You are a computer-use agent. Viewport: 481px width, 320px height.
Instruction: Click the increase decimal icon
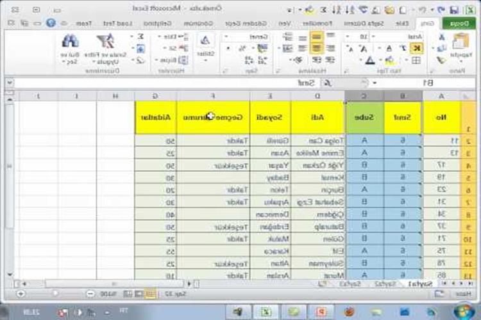click(262, 60)
